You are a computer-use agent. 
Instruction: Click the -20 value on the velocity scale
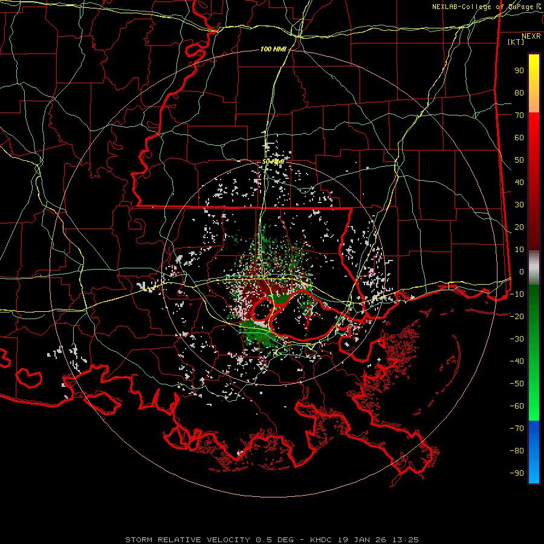[x=517, y=316]
